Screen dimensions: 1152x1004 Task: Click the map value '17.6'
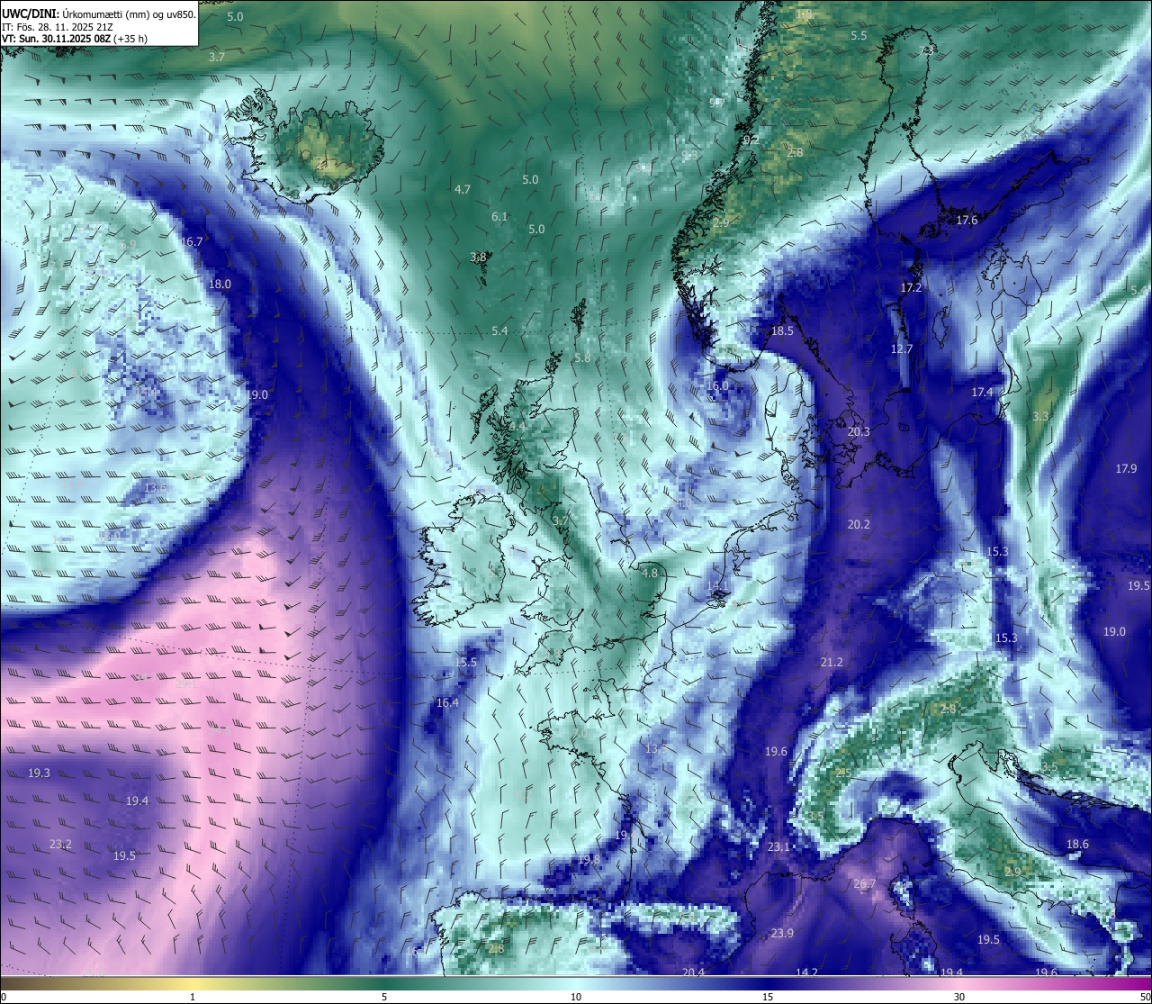pos(967,220)
